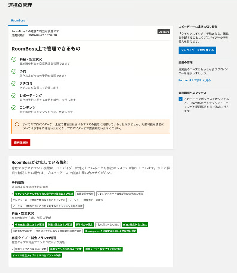Select the RoomBoss tab
The height and width of the screenshot is (273, 237).
(18, 21)
